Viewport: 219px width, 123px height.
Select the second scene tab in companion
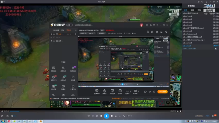[63, 30]
